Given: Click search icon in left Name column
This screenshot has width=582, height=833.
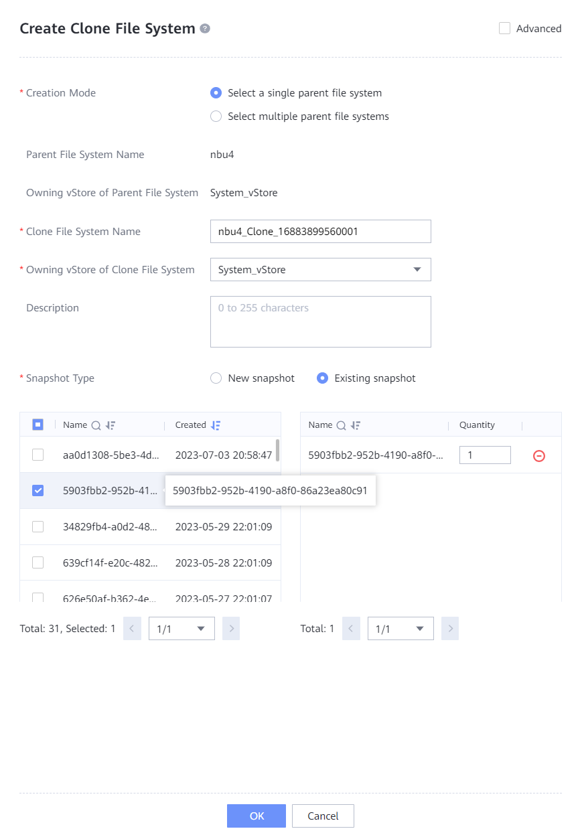Looking at the screenshot, I should click(96, 425).
